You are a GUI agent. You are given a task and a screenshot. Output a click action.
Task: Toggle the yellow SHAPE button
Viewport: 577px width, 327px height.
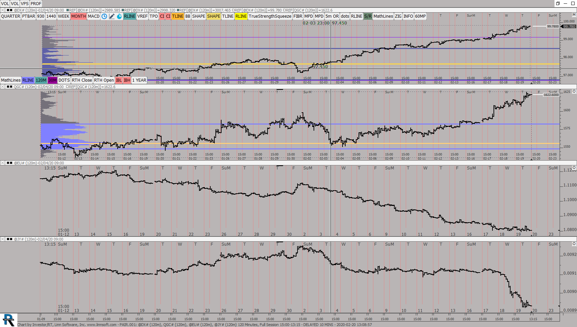[x=214, y=16]
